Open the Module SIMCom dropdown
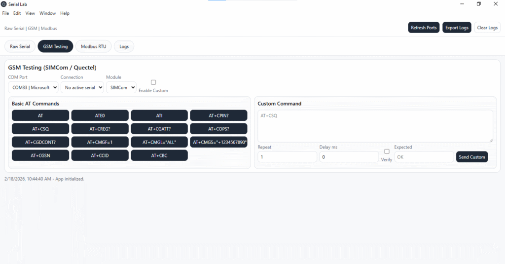Screen dimensions: 505x264 [121, 87]
